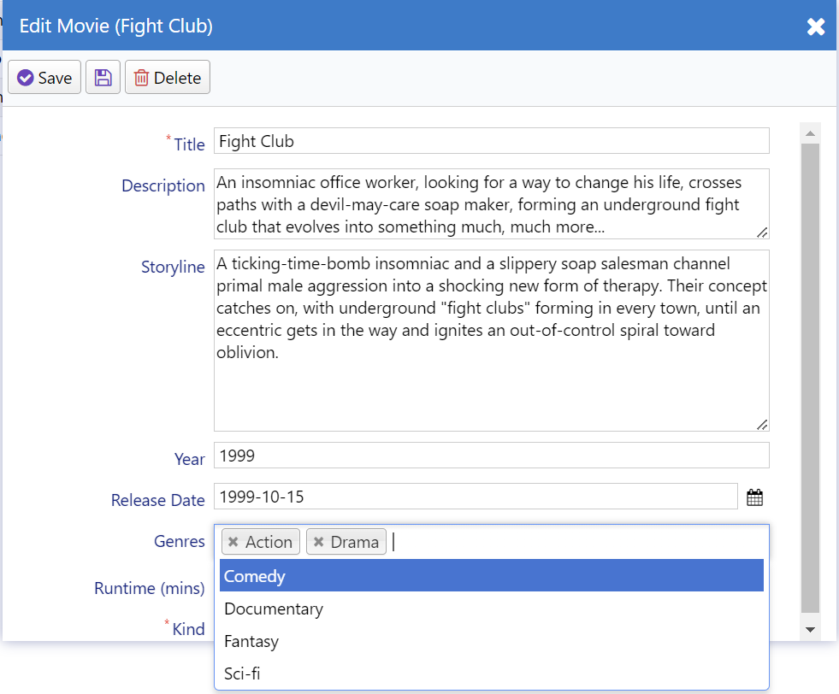This screenshot has width=839, height=694.
Task: Select Sci-fi genre option
Action: (491, 673)
